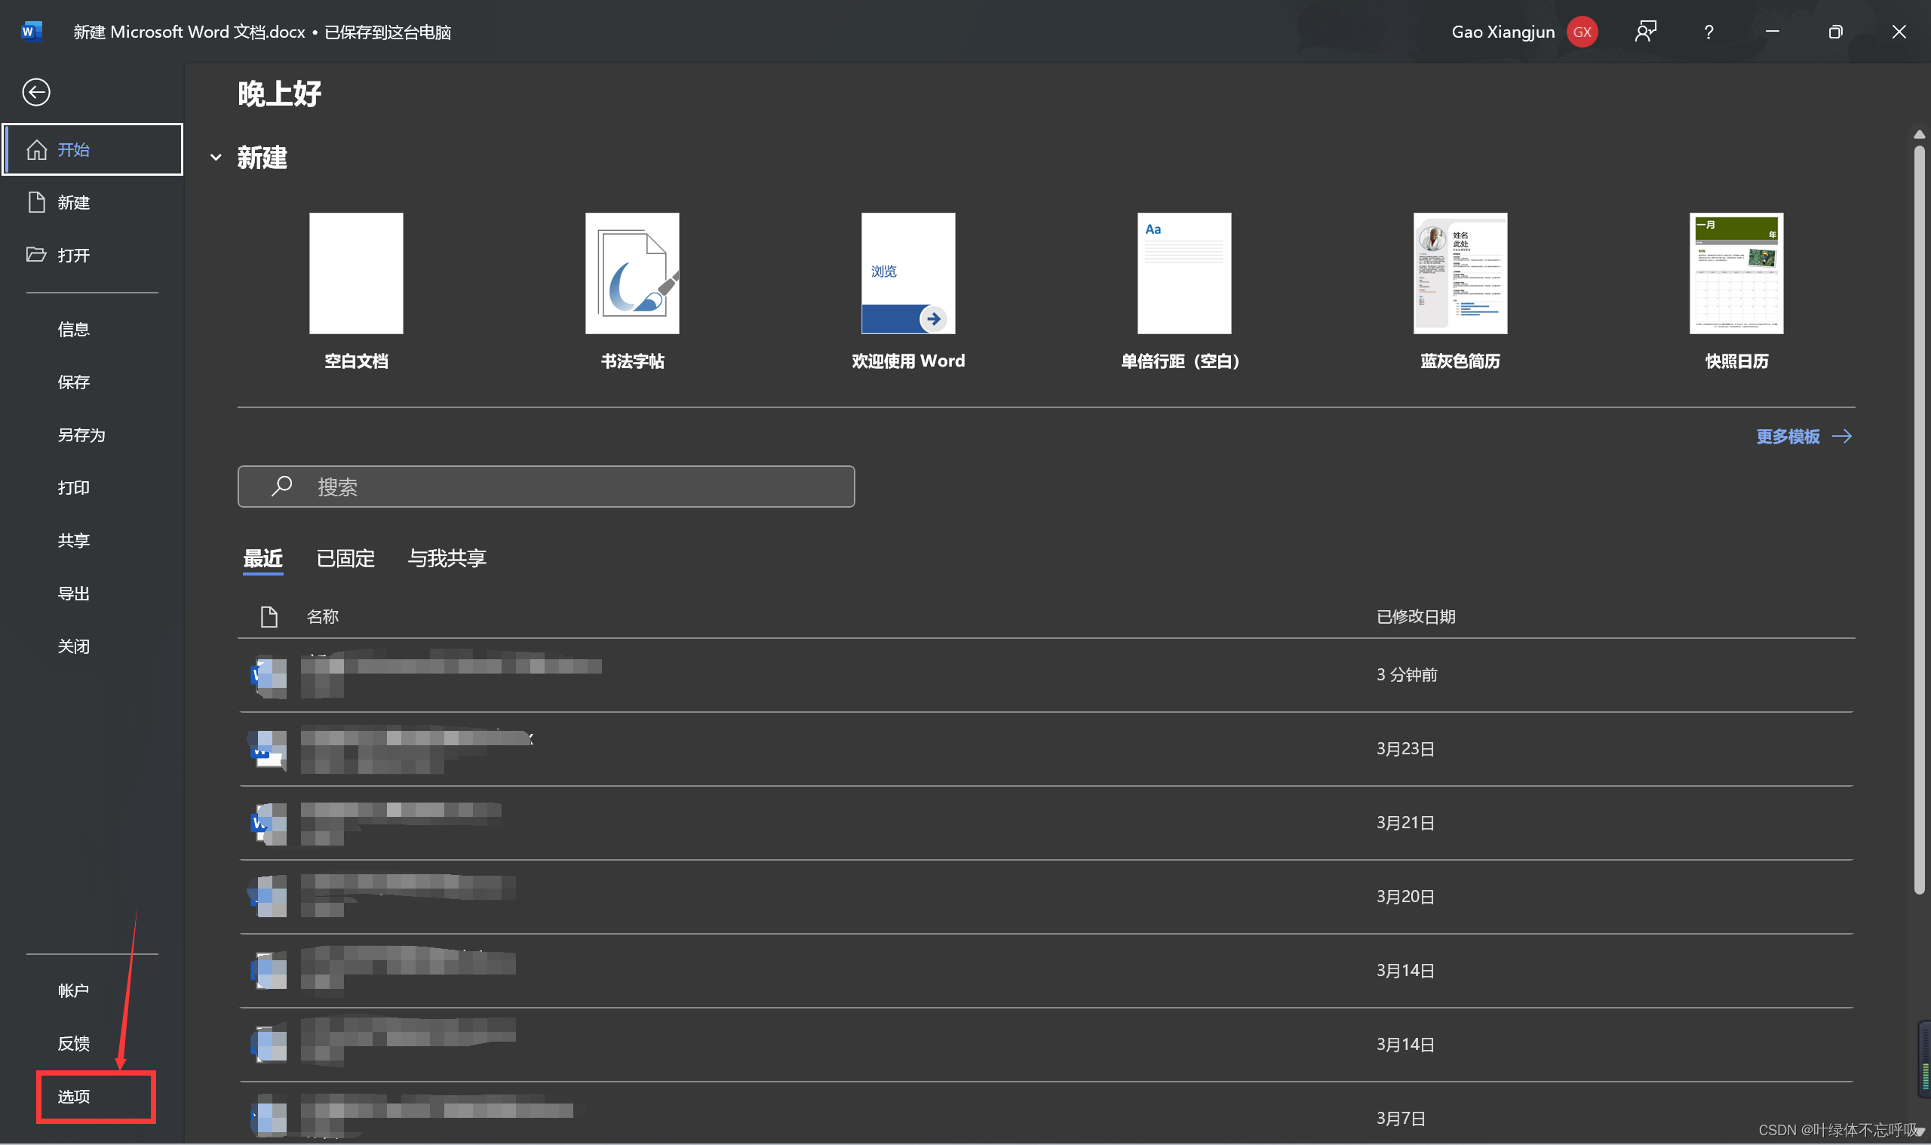Select 新建 in the left sidebar

[73, 203]
